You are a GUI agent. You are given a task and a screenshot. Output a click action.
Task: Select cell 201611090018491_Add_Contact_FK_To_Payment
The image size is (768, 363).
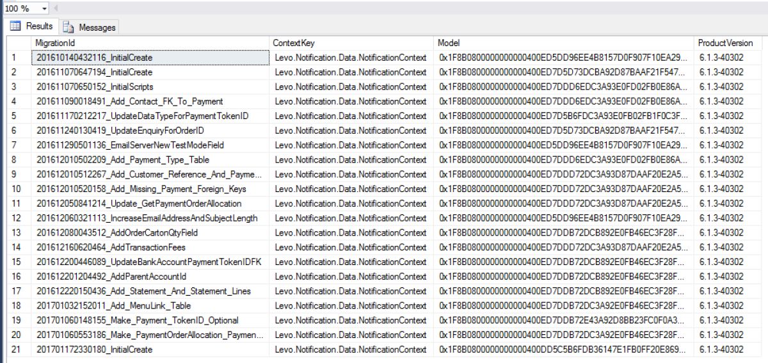click(151, 101)
